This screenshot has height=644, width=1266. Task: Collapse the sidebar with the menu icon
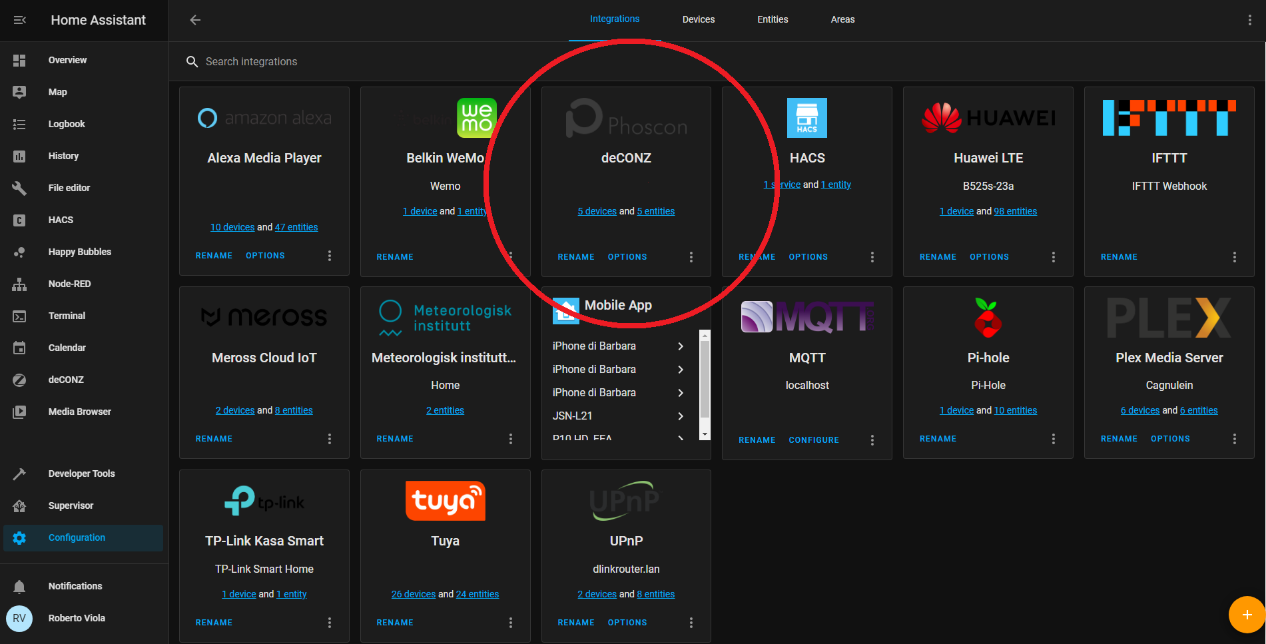19,20
